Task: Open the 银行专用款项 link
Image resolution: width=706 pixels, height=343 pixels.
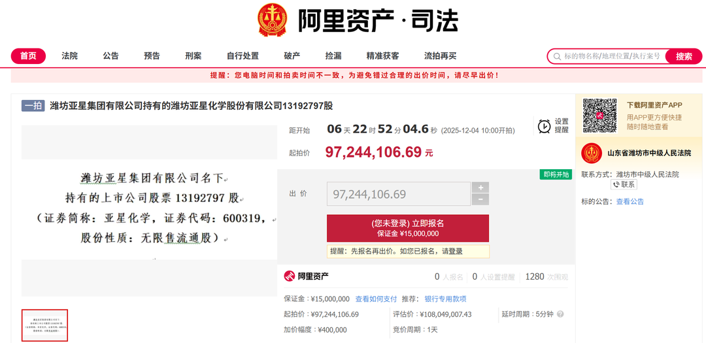Action: pyautogui.click(x=445, y=299)
